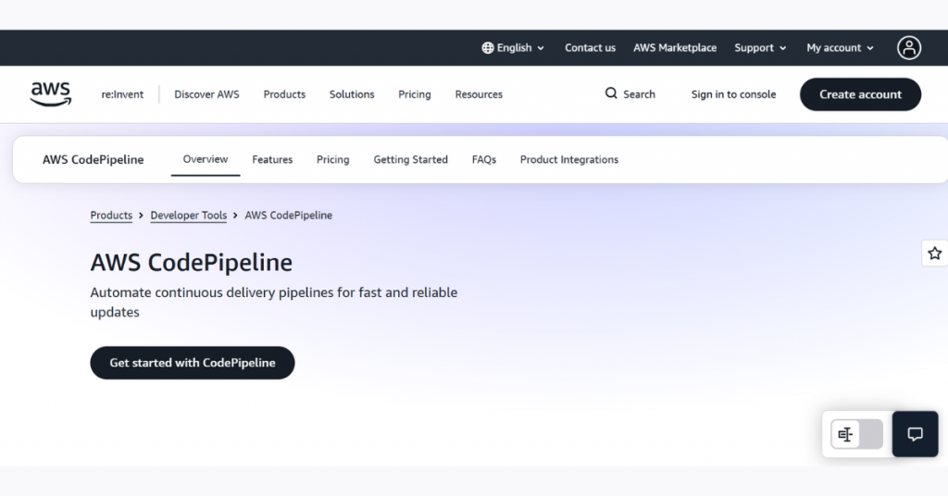Click the Create account button

pyautogui.click(x=860, y=94)
